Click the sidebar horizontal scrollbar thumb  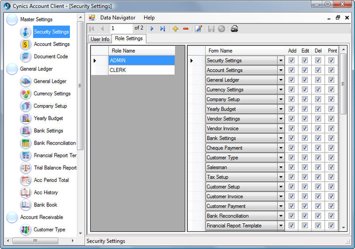[x=35, y=240]
